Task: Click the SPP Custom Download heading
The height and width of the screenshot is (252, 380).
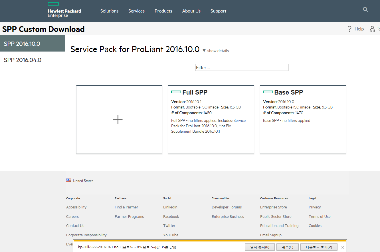Action: (43, 29)
